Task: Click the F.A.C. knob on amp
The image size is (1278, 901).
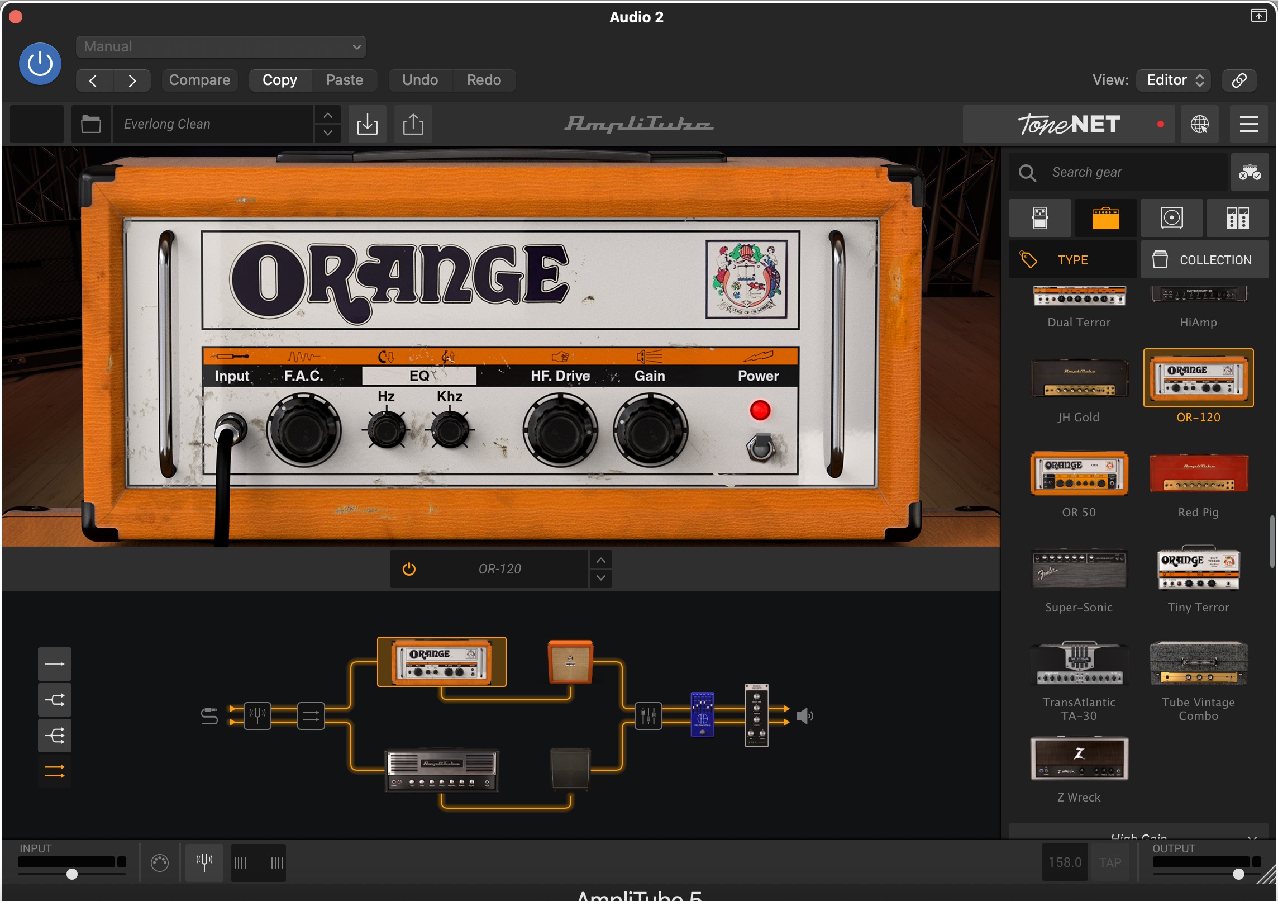Action: pyautogui.click(x=304, y=430)
